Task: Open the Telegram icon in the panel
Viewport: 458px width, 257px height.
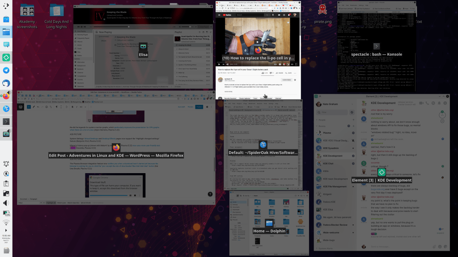Action: [7, 70]
